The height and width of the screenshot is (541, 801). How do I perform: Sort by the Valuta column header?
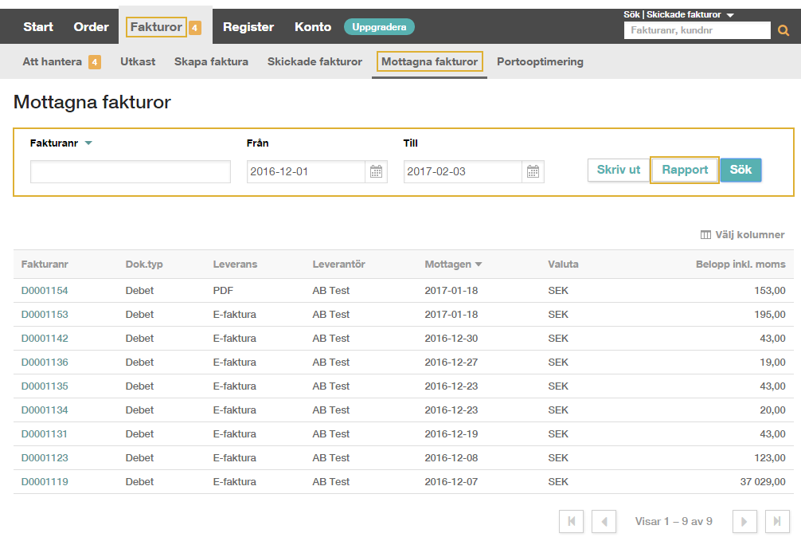tap(563, 265)
